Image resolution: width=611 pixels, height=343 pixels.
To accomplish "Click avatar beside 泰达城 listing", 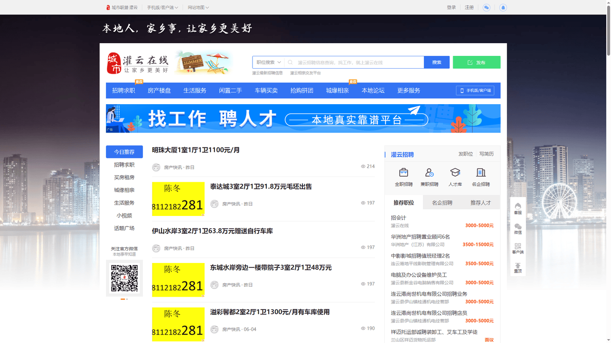I will [x=214, y=204].
